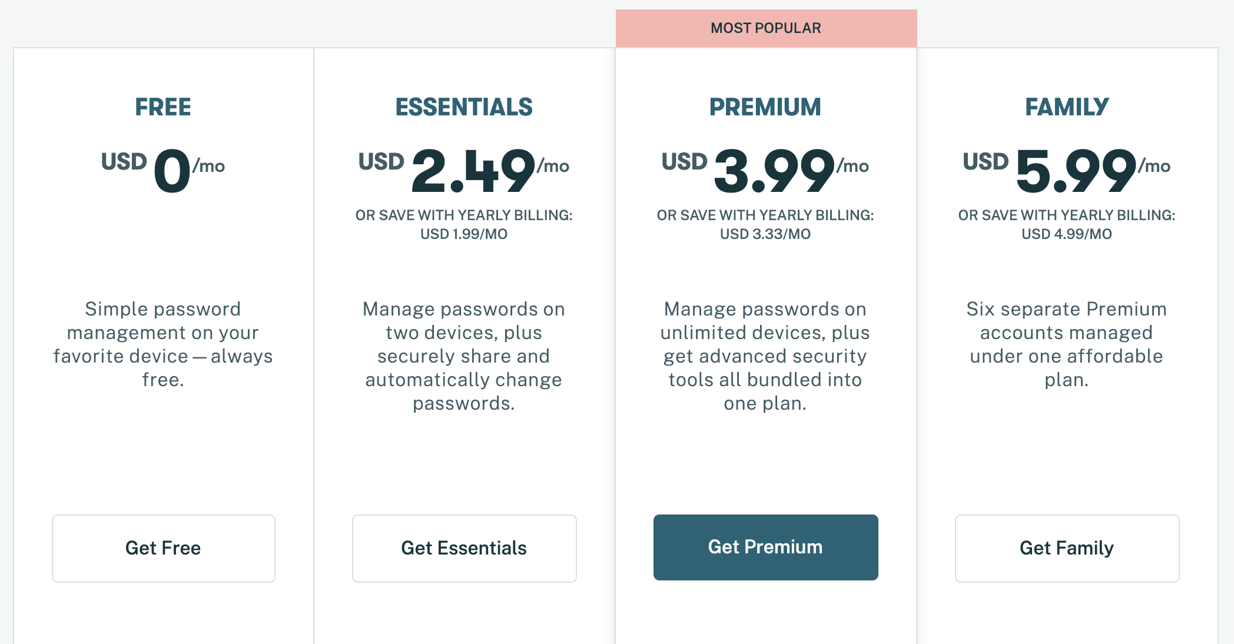Image resolution: width=1234 pixels, height=644 pixels.
Task: Select the FREE plan heading
Action: click(x=163, y=107)
